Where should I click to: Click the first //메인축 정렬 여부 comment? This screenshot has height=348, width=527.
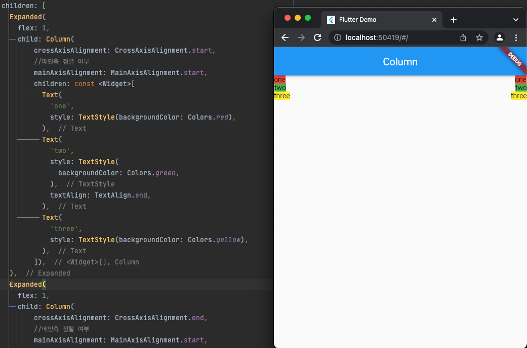click(61, 61)
